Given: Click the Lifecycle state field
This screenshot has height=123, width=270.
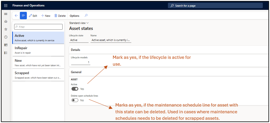Looking at the screenshot, I should click(79, 40).
